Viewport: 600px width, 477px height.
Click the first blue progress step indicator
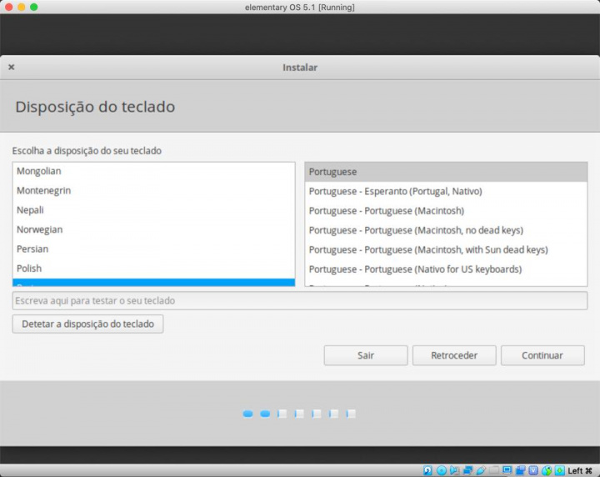(247, 414)
